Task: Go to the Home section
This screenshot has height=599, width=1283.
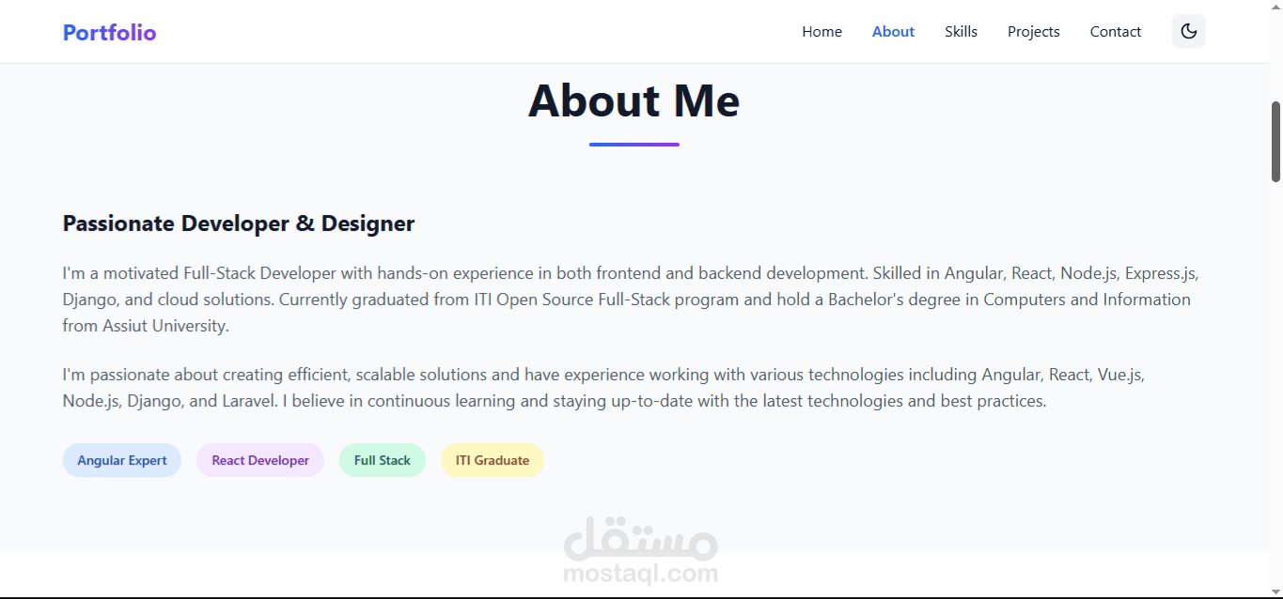Action: coord(821,32)
